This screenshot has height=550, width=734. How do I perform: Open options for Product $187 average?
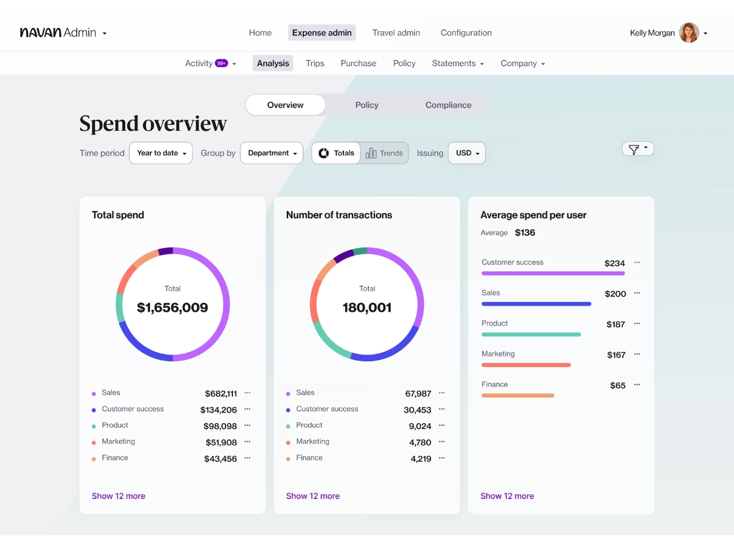click(x=637, y=323)
